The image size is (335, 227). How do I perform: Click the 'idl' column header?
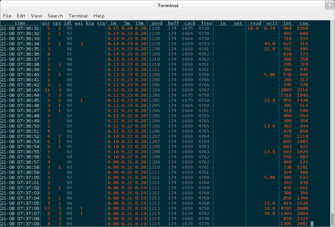pyautogui.click(x=68, y=23)
